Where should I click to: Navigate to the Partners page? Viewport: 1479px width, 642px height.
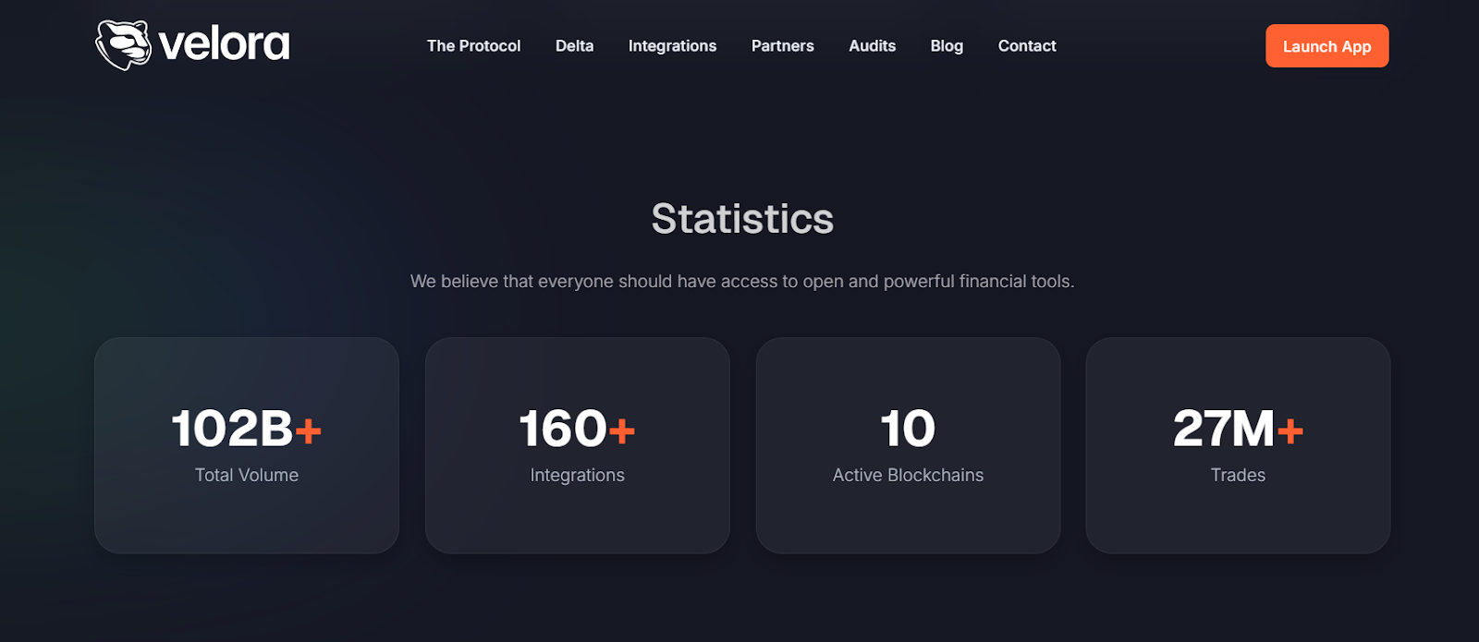[782, 46]
